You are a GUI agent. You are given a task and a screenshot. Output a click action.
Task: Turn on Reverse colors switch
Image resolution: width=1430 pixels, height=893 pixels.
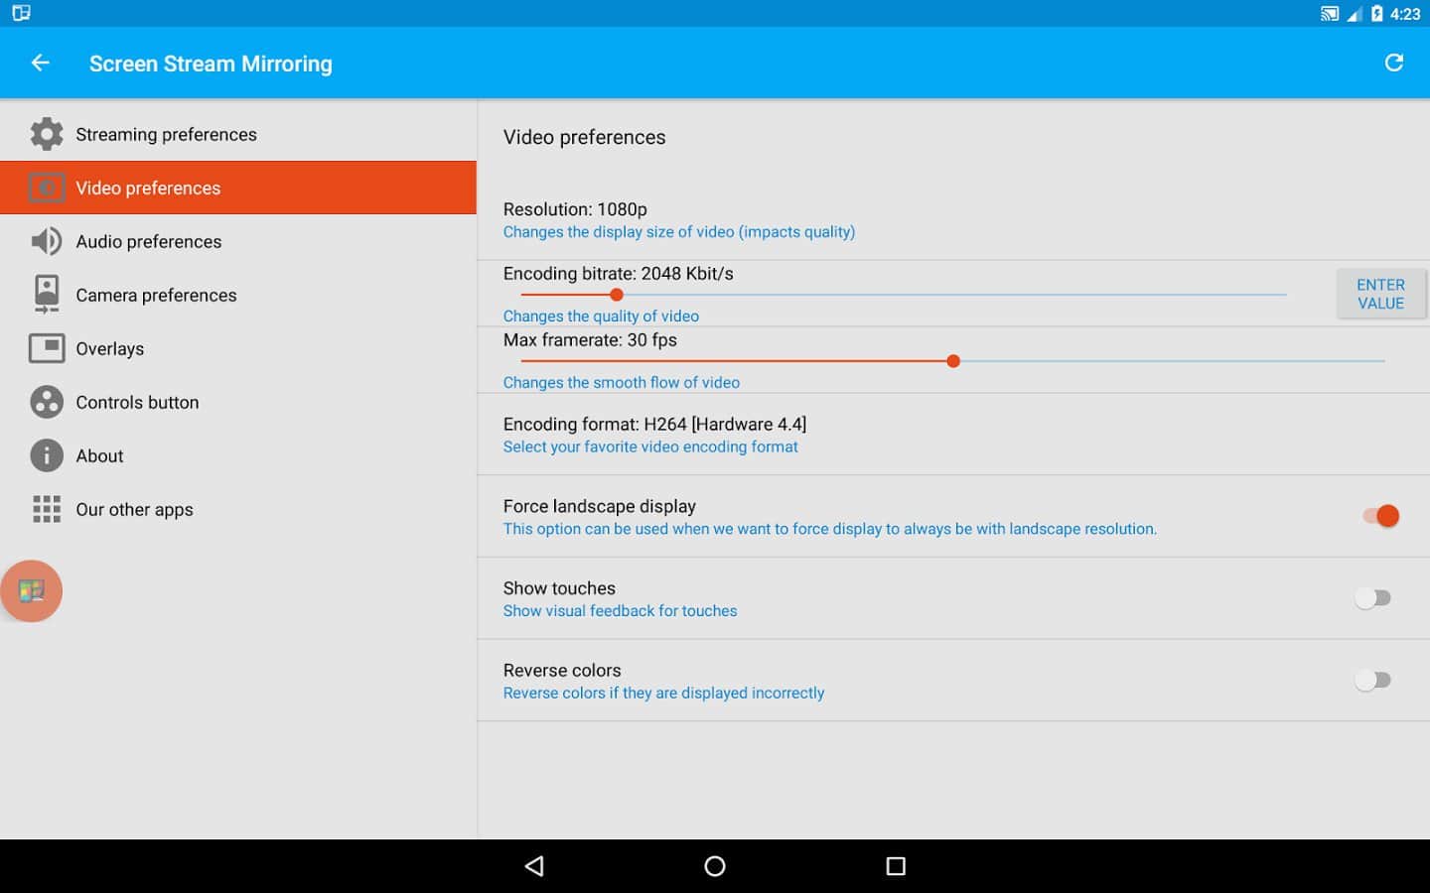click(x=1373, y=681)
